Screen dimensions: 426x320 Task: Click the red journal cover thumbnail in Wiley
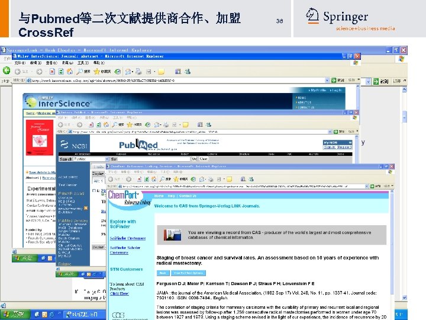[40, 137]
